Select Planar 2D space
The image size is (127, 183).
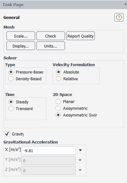point(58,101)
